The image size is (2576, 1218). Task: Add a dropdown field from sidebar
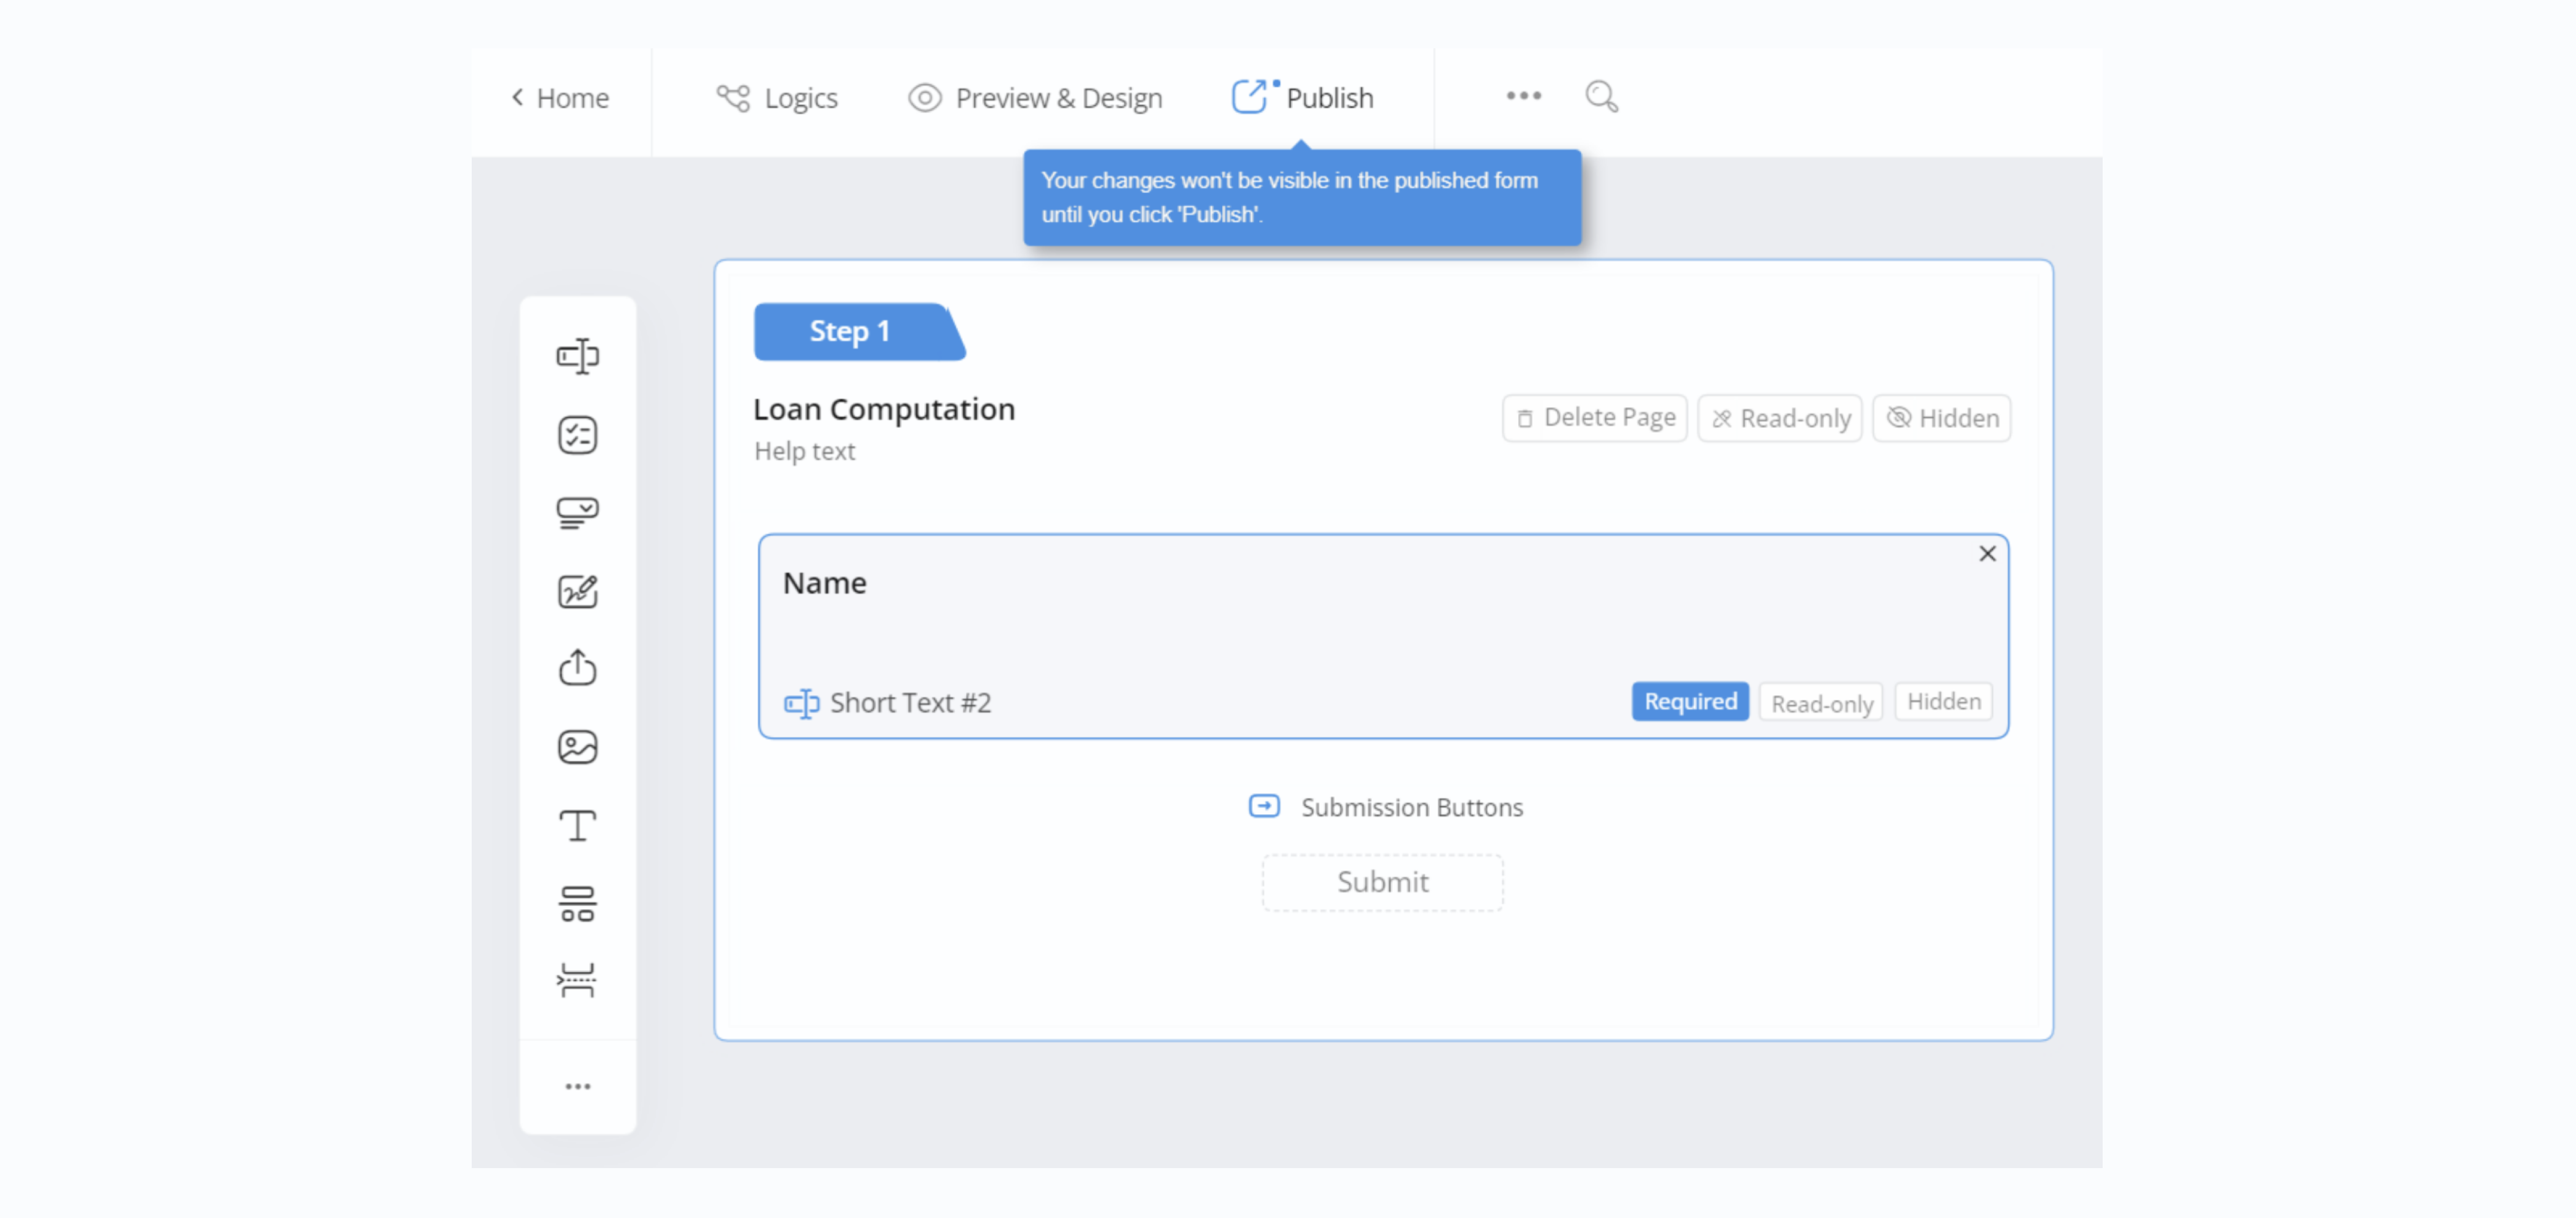coord(577,513)
